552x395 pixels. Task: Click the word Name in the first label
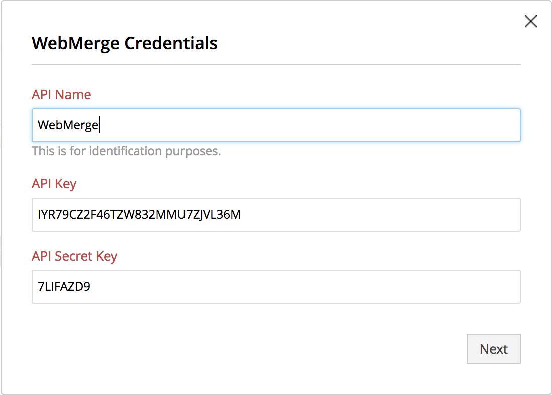tap(73, 95)
